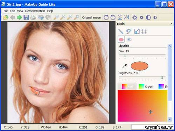Open the File menu

6,11
